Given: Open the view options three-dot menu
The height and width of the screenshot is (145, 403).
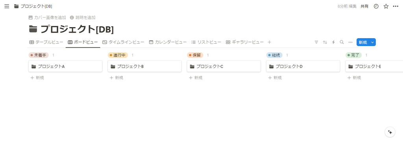Looking at the screenshot, I should coord(350,42).
